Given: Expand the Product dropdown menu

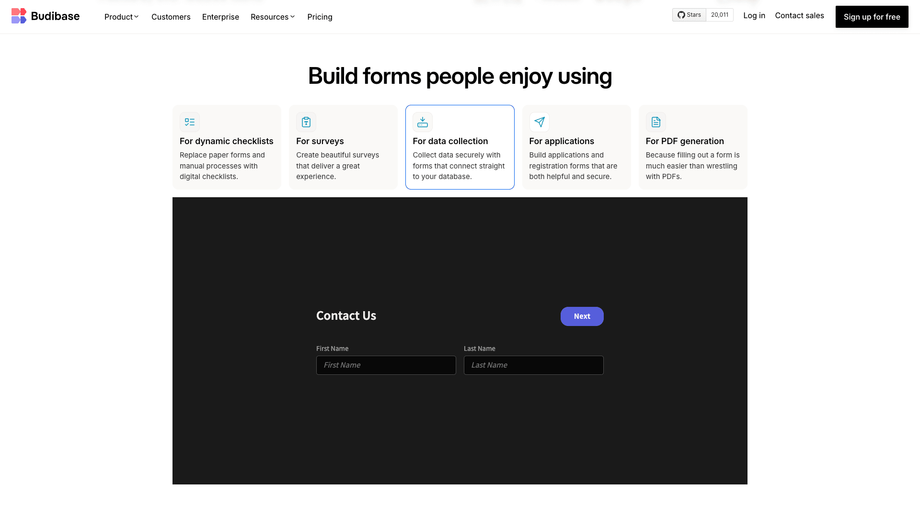Looking at the screenshot, I should 121,17.
